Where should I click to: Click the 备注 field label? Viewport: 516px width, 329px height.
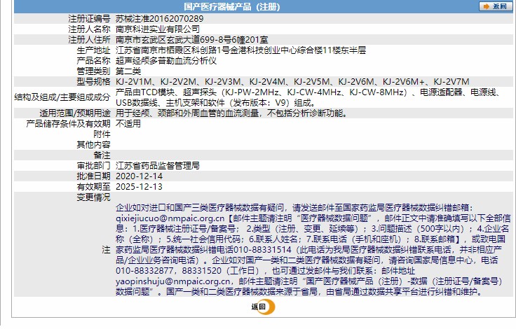(x=102, y=155)
